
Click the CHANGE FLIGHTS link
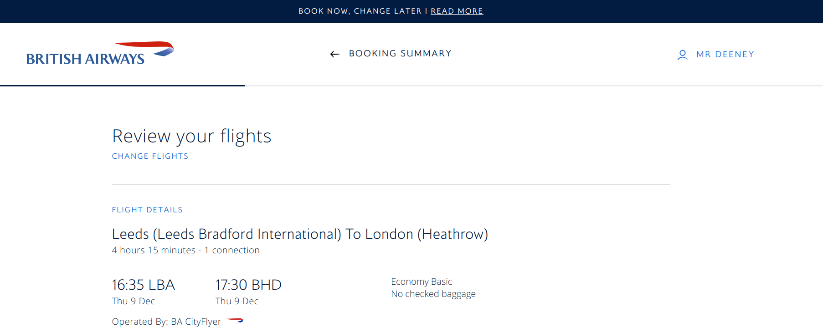(150, 156)
